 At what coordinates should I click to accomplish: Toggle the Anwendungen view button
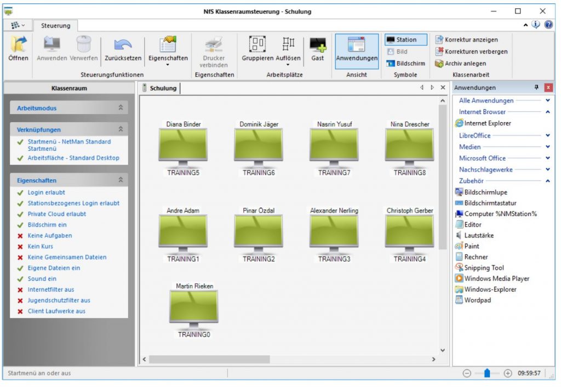(357, 49)
